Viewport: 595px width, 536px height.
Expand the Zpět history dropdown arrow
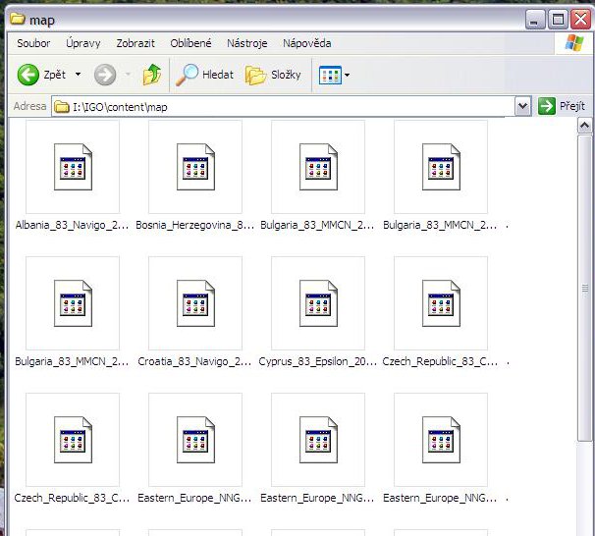[x=79, y=76]
